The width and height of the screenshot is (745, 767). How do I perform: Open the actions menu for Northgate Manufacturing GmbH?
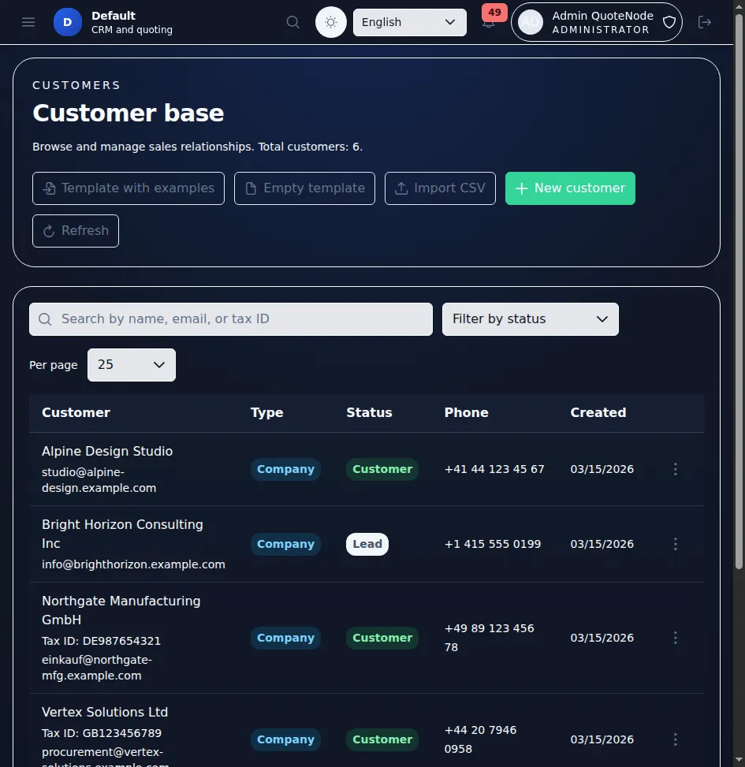click(x=676, y=638)
